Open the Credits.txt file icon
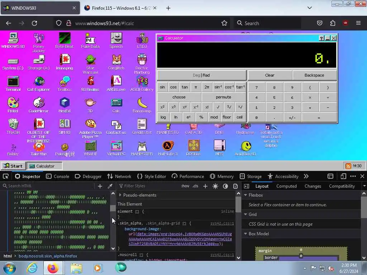The image size is (367, 275). point(142,126)
